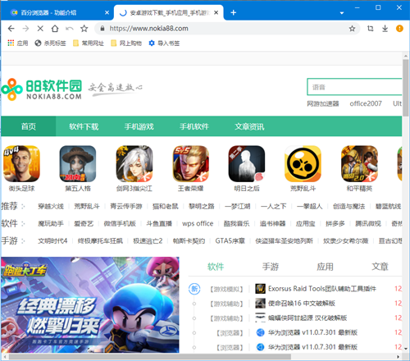This screenshot has width=410, height=361.
Task: Open the 应用 apps grid bookmark
Action: coord(18,43)
